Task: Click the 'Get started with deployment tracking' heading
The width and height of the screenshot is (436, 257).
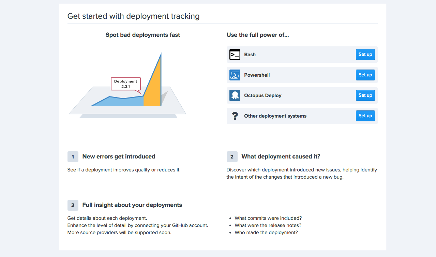Action: [x=134, y=16]
